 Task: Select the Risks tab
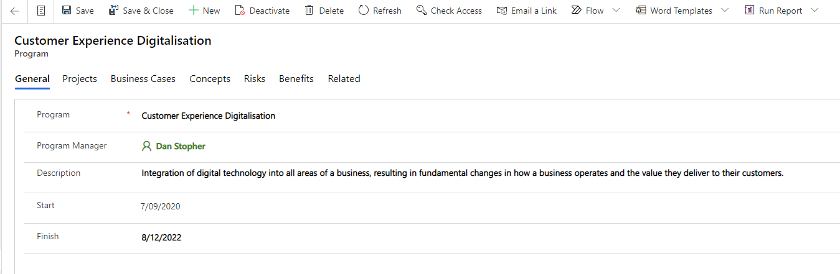[x=255, y=79]
